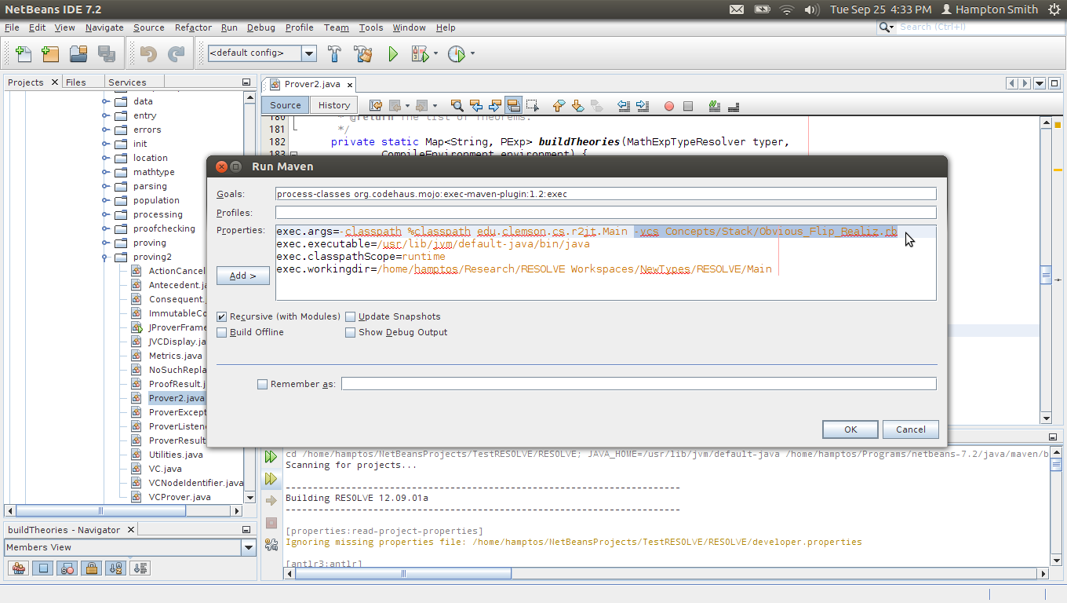Image resolution: width=1067 pixels, height=603 pixels.
Task: Click the Shift Line Right editor icon
Action: [643, 105]
